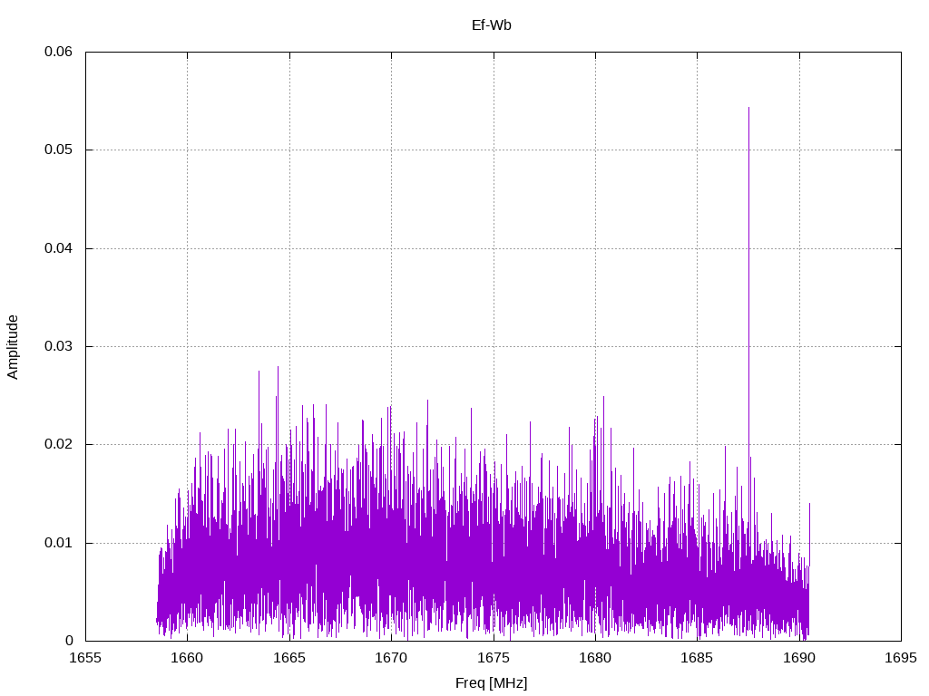Click the x-axis tick label 1680
This screenshot has width=929, height=696.
(595, 658)
